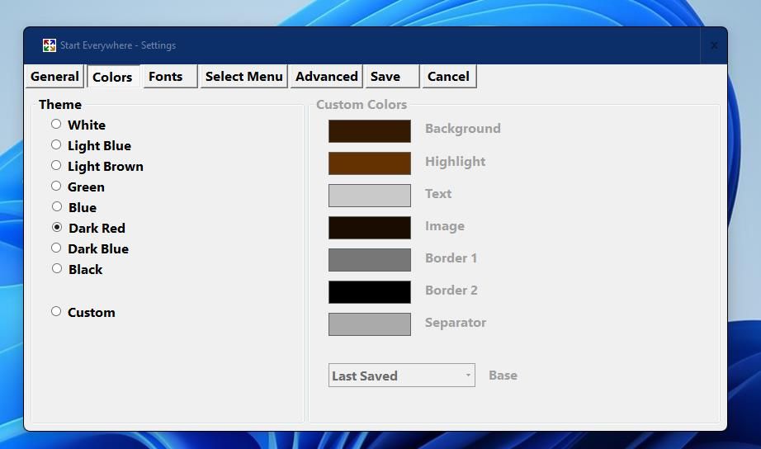Click the Save button
This screenshot has width=761, height=449.
point(392,76)
